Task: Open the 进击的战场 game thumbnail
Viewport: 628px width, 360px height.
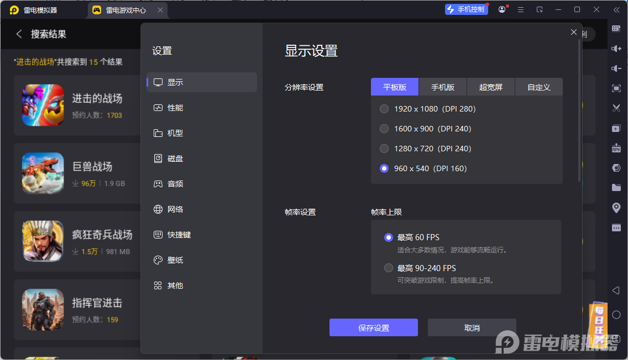Action: (43, 105)
